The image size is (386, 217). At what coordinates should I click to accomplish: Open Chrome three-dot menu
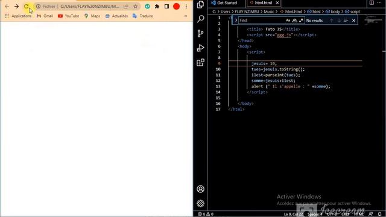click(186, 7)
